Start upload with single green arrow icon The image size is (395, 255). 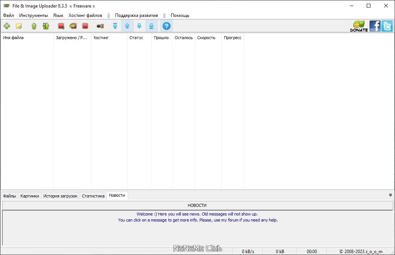point(34,26)
